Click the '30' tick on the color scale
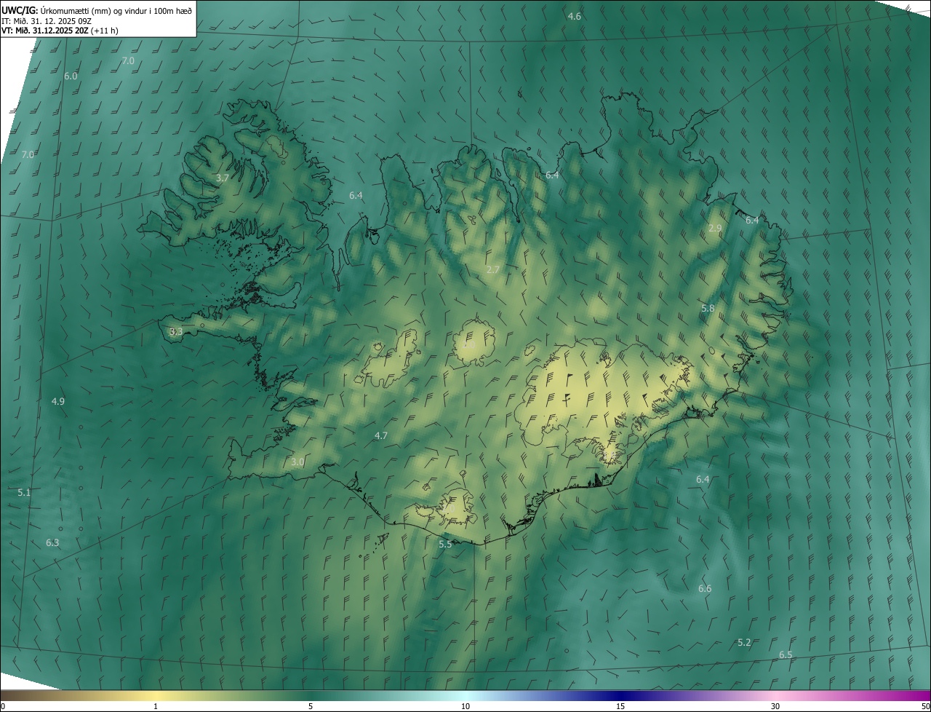Viewport: 931px width, 712px height. coord(775,706)
